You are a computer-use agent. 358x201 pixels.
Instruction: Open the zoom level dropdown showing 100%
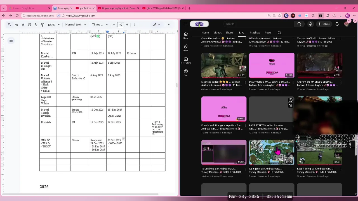[x=54, y=25]
